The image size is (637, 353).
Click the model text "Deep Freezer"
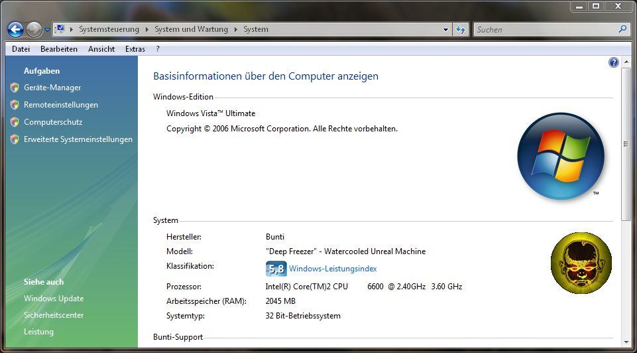pyautogui.click(x=291, y=251)
